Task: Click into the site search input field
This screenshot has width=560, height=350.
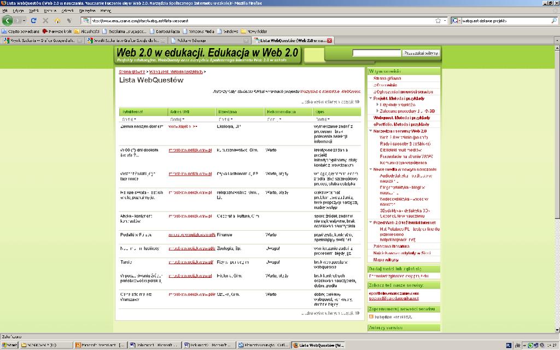Action: 376,53
